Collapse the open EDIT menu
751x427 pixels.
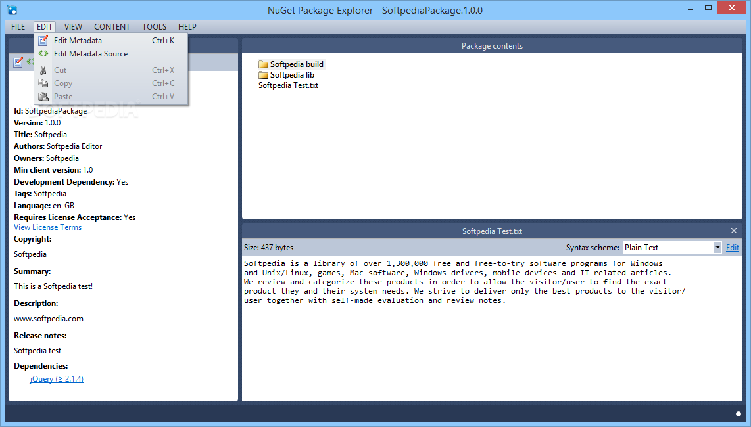[x=45, y=27]
